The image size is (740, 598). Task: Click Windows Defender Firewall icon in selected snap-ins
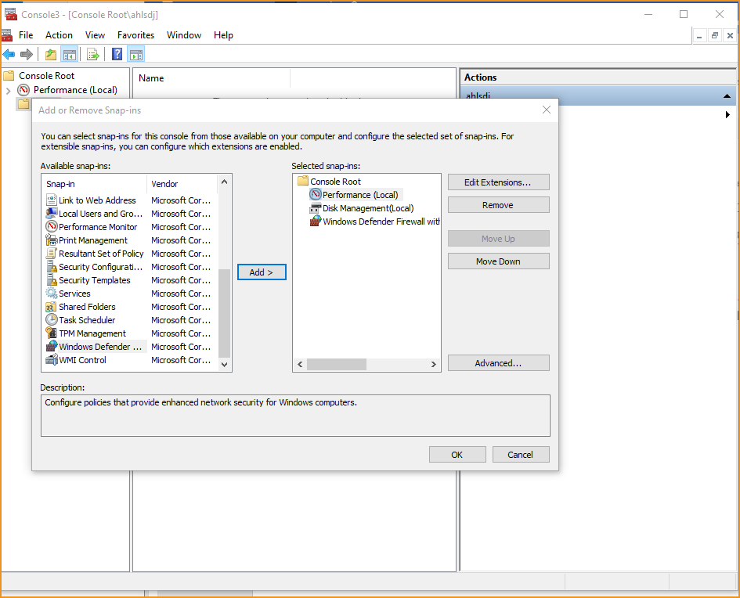click(316, 222)
